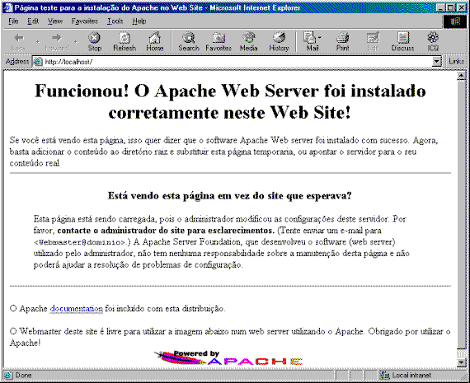Viewport: 470px width, 383px height.
Task: Click the Webmaster@dominio email text
Action: pyautogui.click(x=79, y=242)
